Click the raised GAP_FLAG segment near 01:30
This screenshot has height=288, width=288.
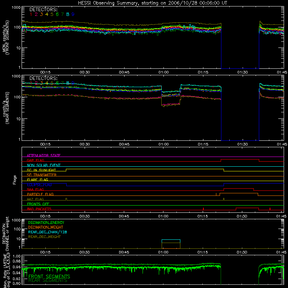(x=240, y=159)
